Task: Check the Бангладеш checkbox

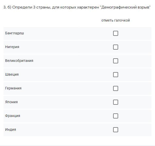Action: pyautogui.click(x=116, y=33)
